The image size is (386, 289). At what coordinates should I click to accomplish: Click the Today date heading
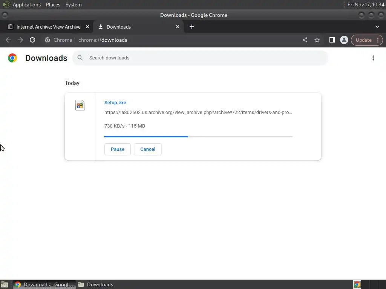pyautogui.click(x=72, y=83)
